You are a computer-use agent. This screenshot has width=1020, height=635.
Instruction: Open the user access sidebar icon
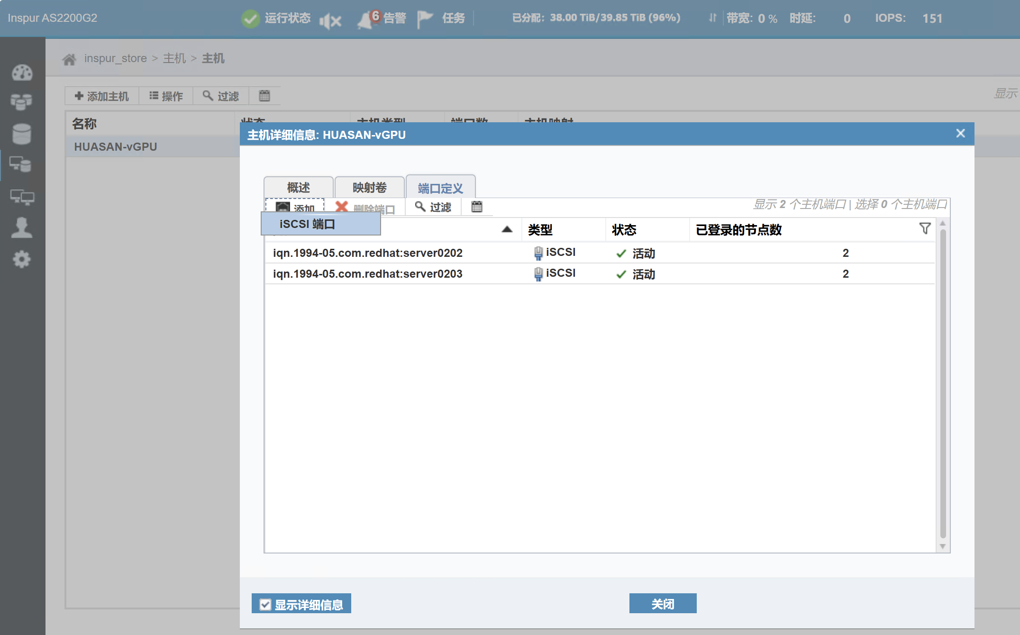point(22,227)
